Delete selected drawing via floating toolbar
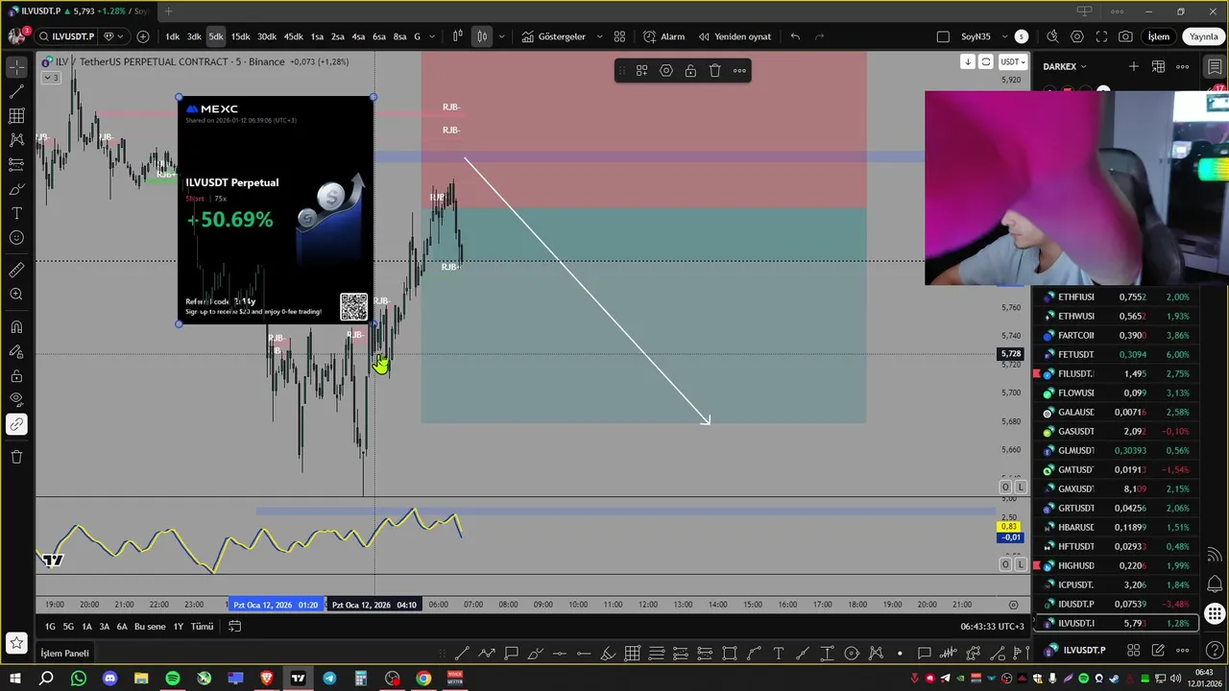 pos(714,70)
